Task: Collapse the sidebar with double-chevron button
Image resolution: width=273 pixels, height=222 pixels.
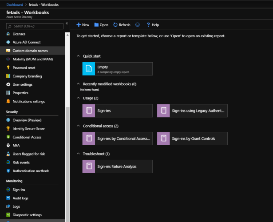Action: pyautogui.click(x=67, y=24)
